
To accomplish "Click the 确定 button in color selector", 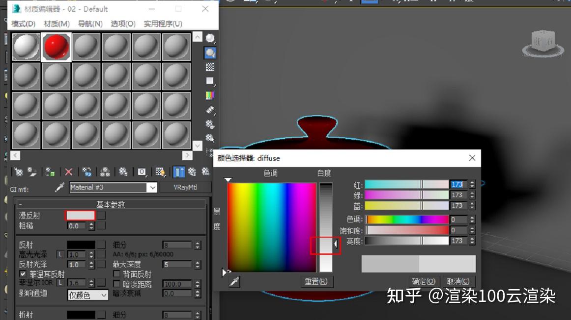I will point(423,281).
